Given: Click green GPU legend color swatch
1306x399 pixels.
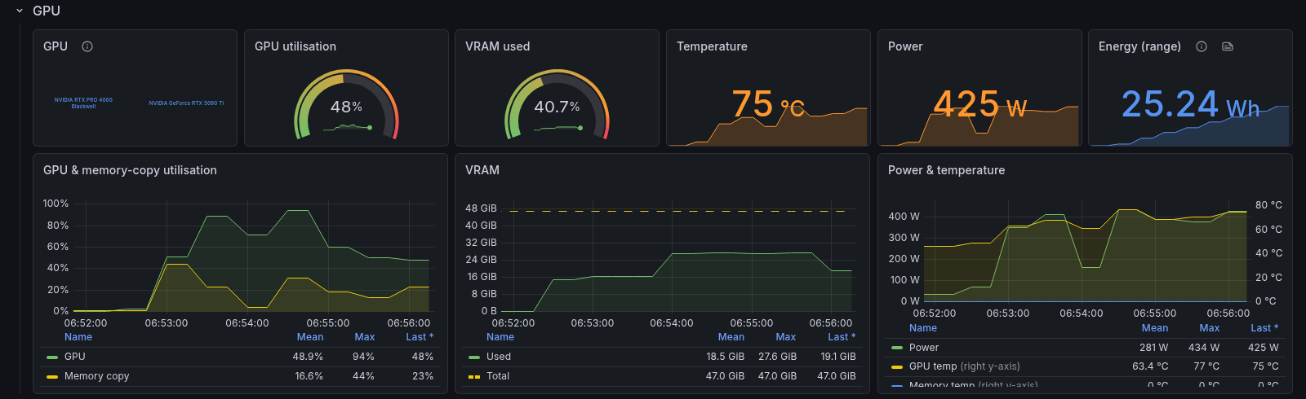Looking at the screenshot, I should [52, 357].
